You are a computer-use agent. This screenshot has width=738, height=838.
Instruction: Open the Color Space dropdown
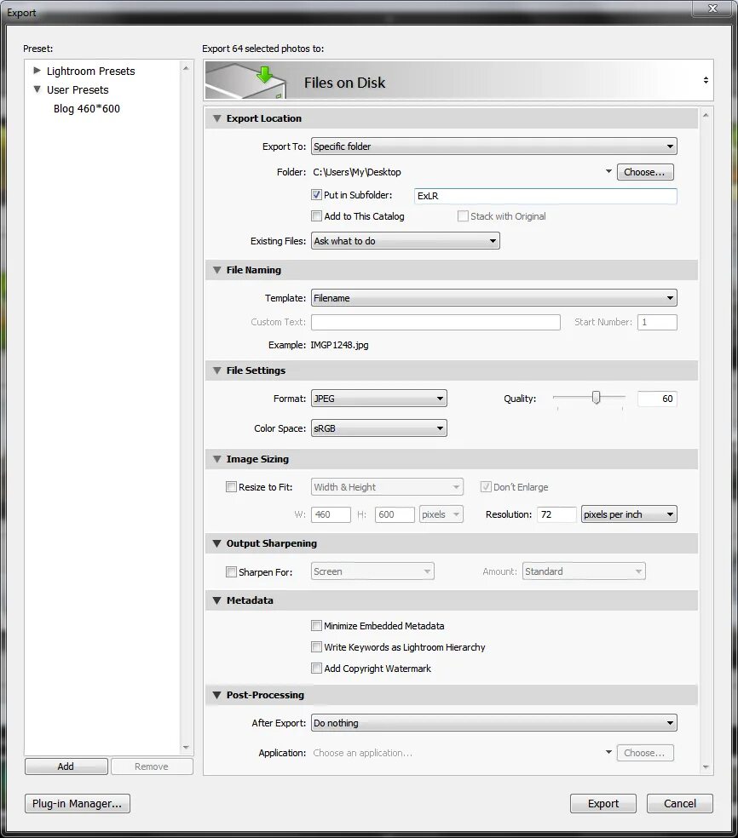(x=378, y=428)
